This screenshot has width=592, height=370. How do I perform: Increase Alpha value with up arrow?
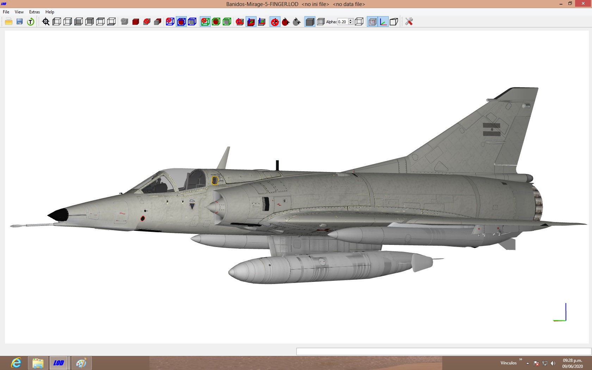[351, 20]
